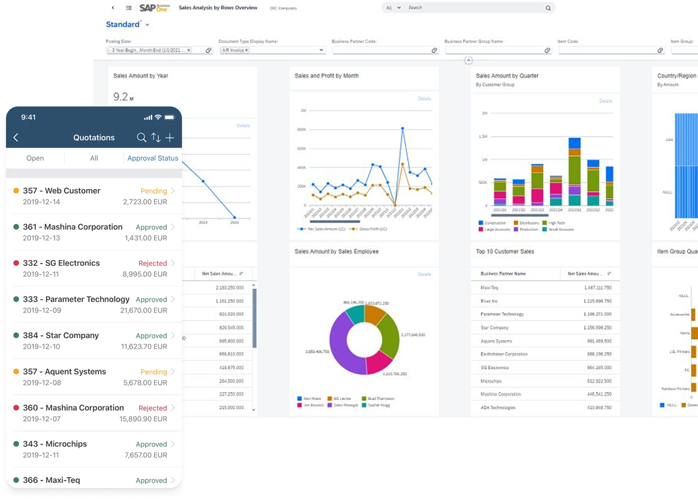Click the back chevron beside SAP logo
This screenshot has width=698, height=500.
[x=113, y=8]
